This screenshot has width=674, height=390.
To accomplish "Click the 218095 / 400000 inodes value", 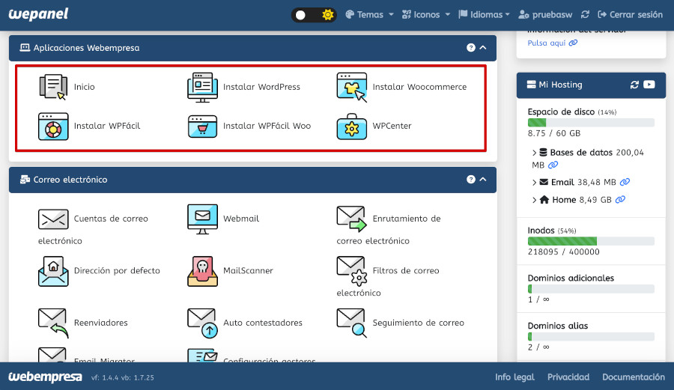I will (563, 252).
